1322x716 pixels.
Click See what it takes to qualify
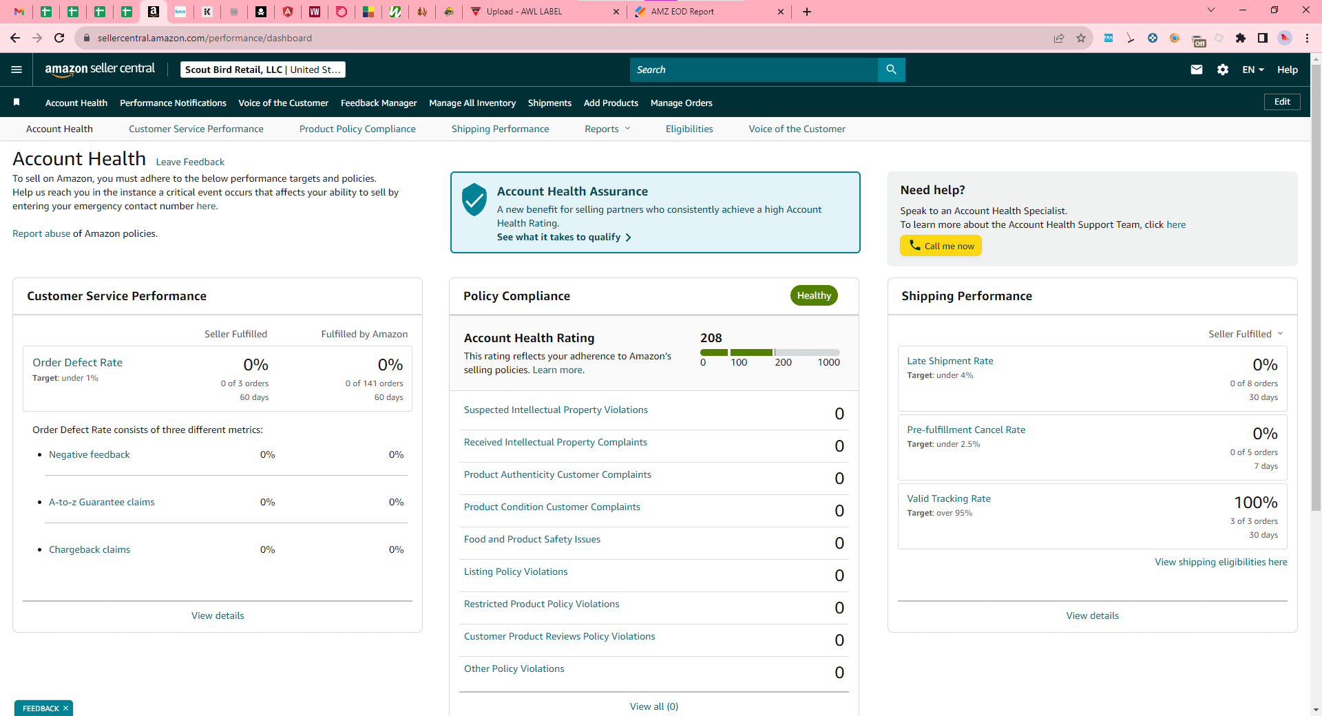point(564,237)
